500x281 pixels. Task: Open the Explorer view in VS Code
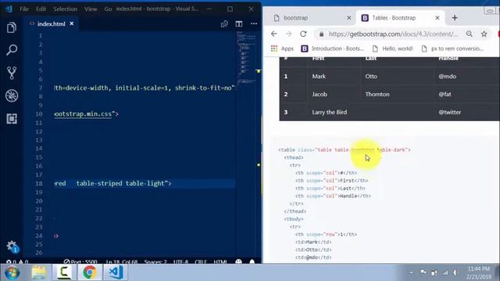click(x=12, y=28)
